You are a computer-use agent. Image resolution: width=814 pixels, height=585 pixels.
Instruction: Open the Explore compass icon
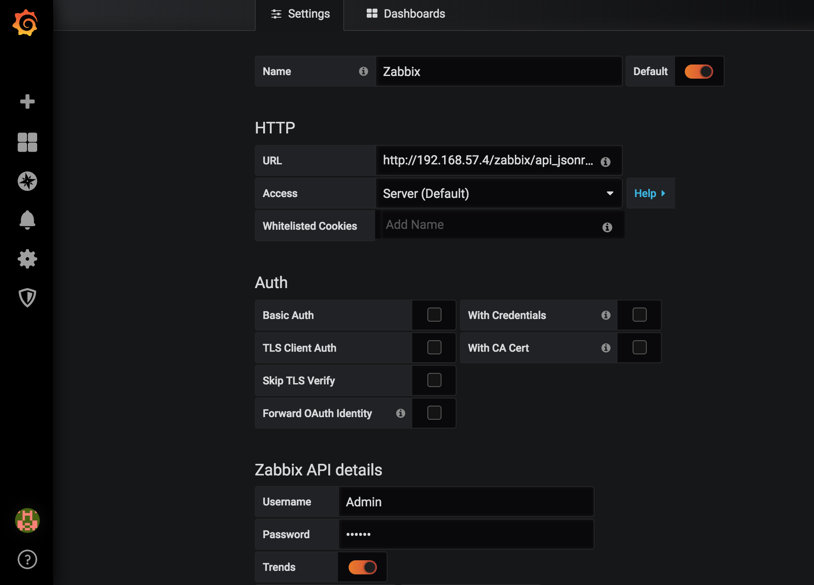tap(27, 181)
